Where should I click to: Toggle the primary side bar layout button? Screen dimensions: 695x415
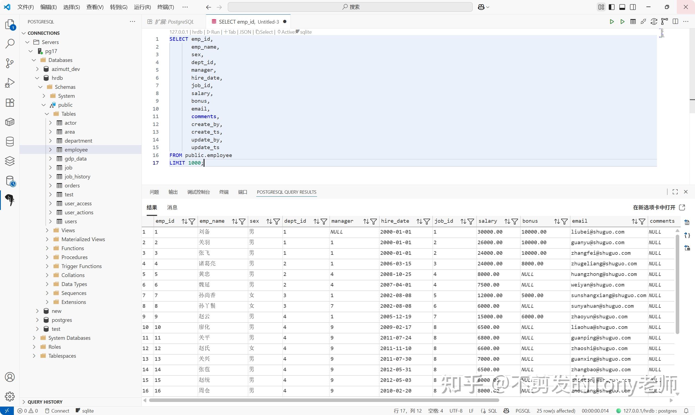(x=612, y=7)
